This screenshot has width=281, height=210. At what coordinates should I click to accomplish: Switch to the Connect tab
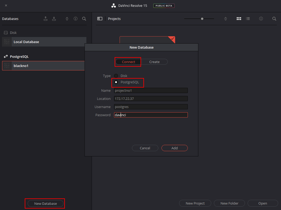pyautogui.click(x=129, y=62)
